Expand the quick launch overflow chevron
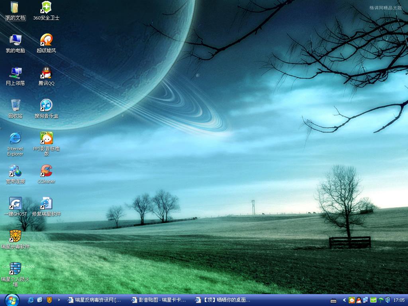The height and width of the screenshot is (306, 408). [59, 300]
